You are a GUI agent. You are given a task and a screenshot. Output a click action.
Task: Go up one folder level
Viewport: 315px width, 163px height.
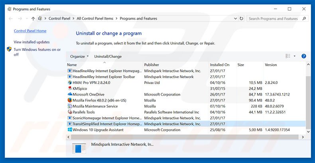coord(33,18)
